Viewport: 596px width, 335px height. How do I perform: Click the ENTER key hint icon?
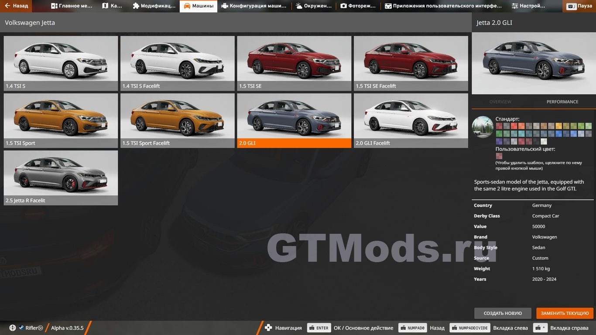pos(318,328)
